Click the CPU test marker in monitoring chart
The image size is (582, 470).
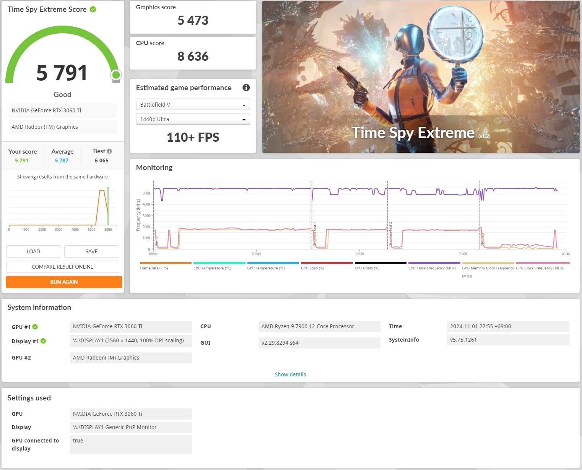pos(483,239)
